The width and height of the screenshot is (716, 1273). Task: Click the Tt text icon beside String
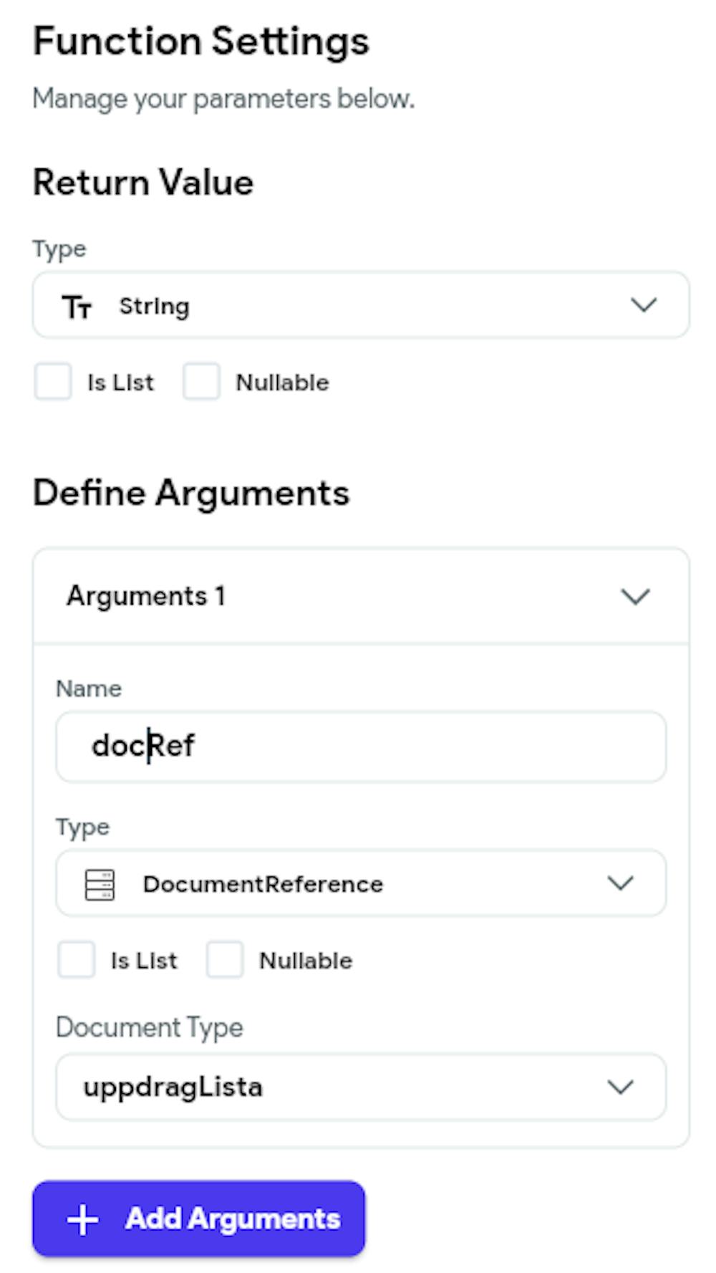click(77, 307)
